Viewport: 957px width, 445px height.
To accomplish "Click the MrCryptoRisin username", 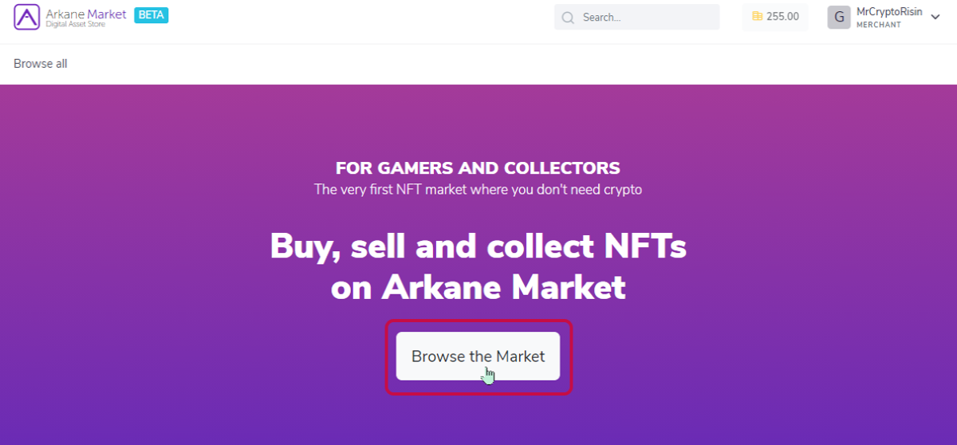I will [x=889, y=12].
